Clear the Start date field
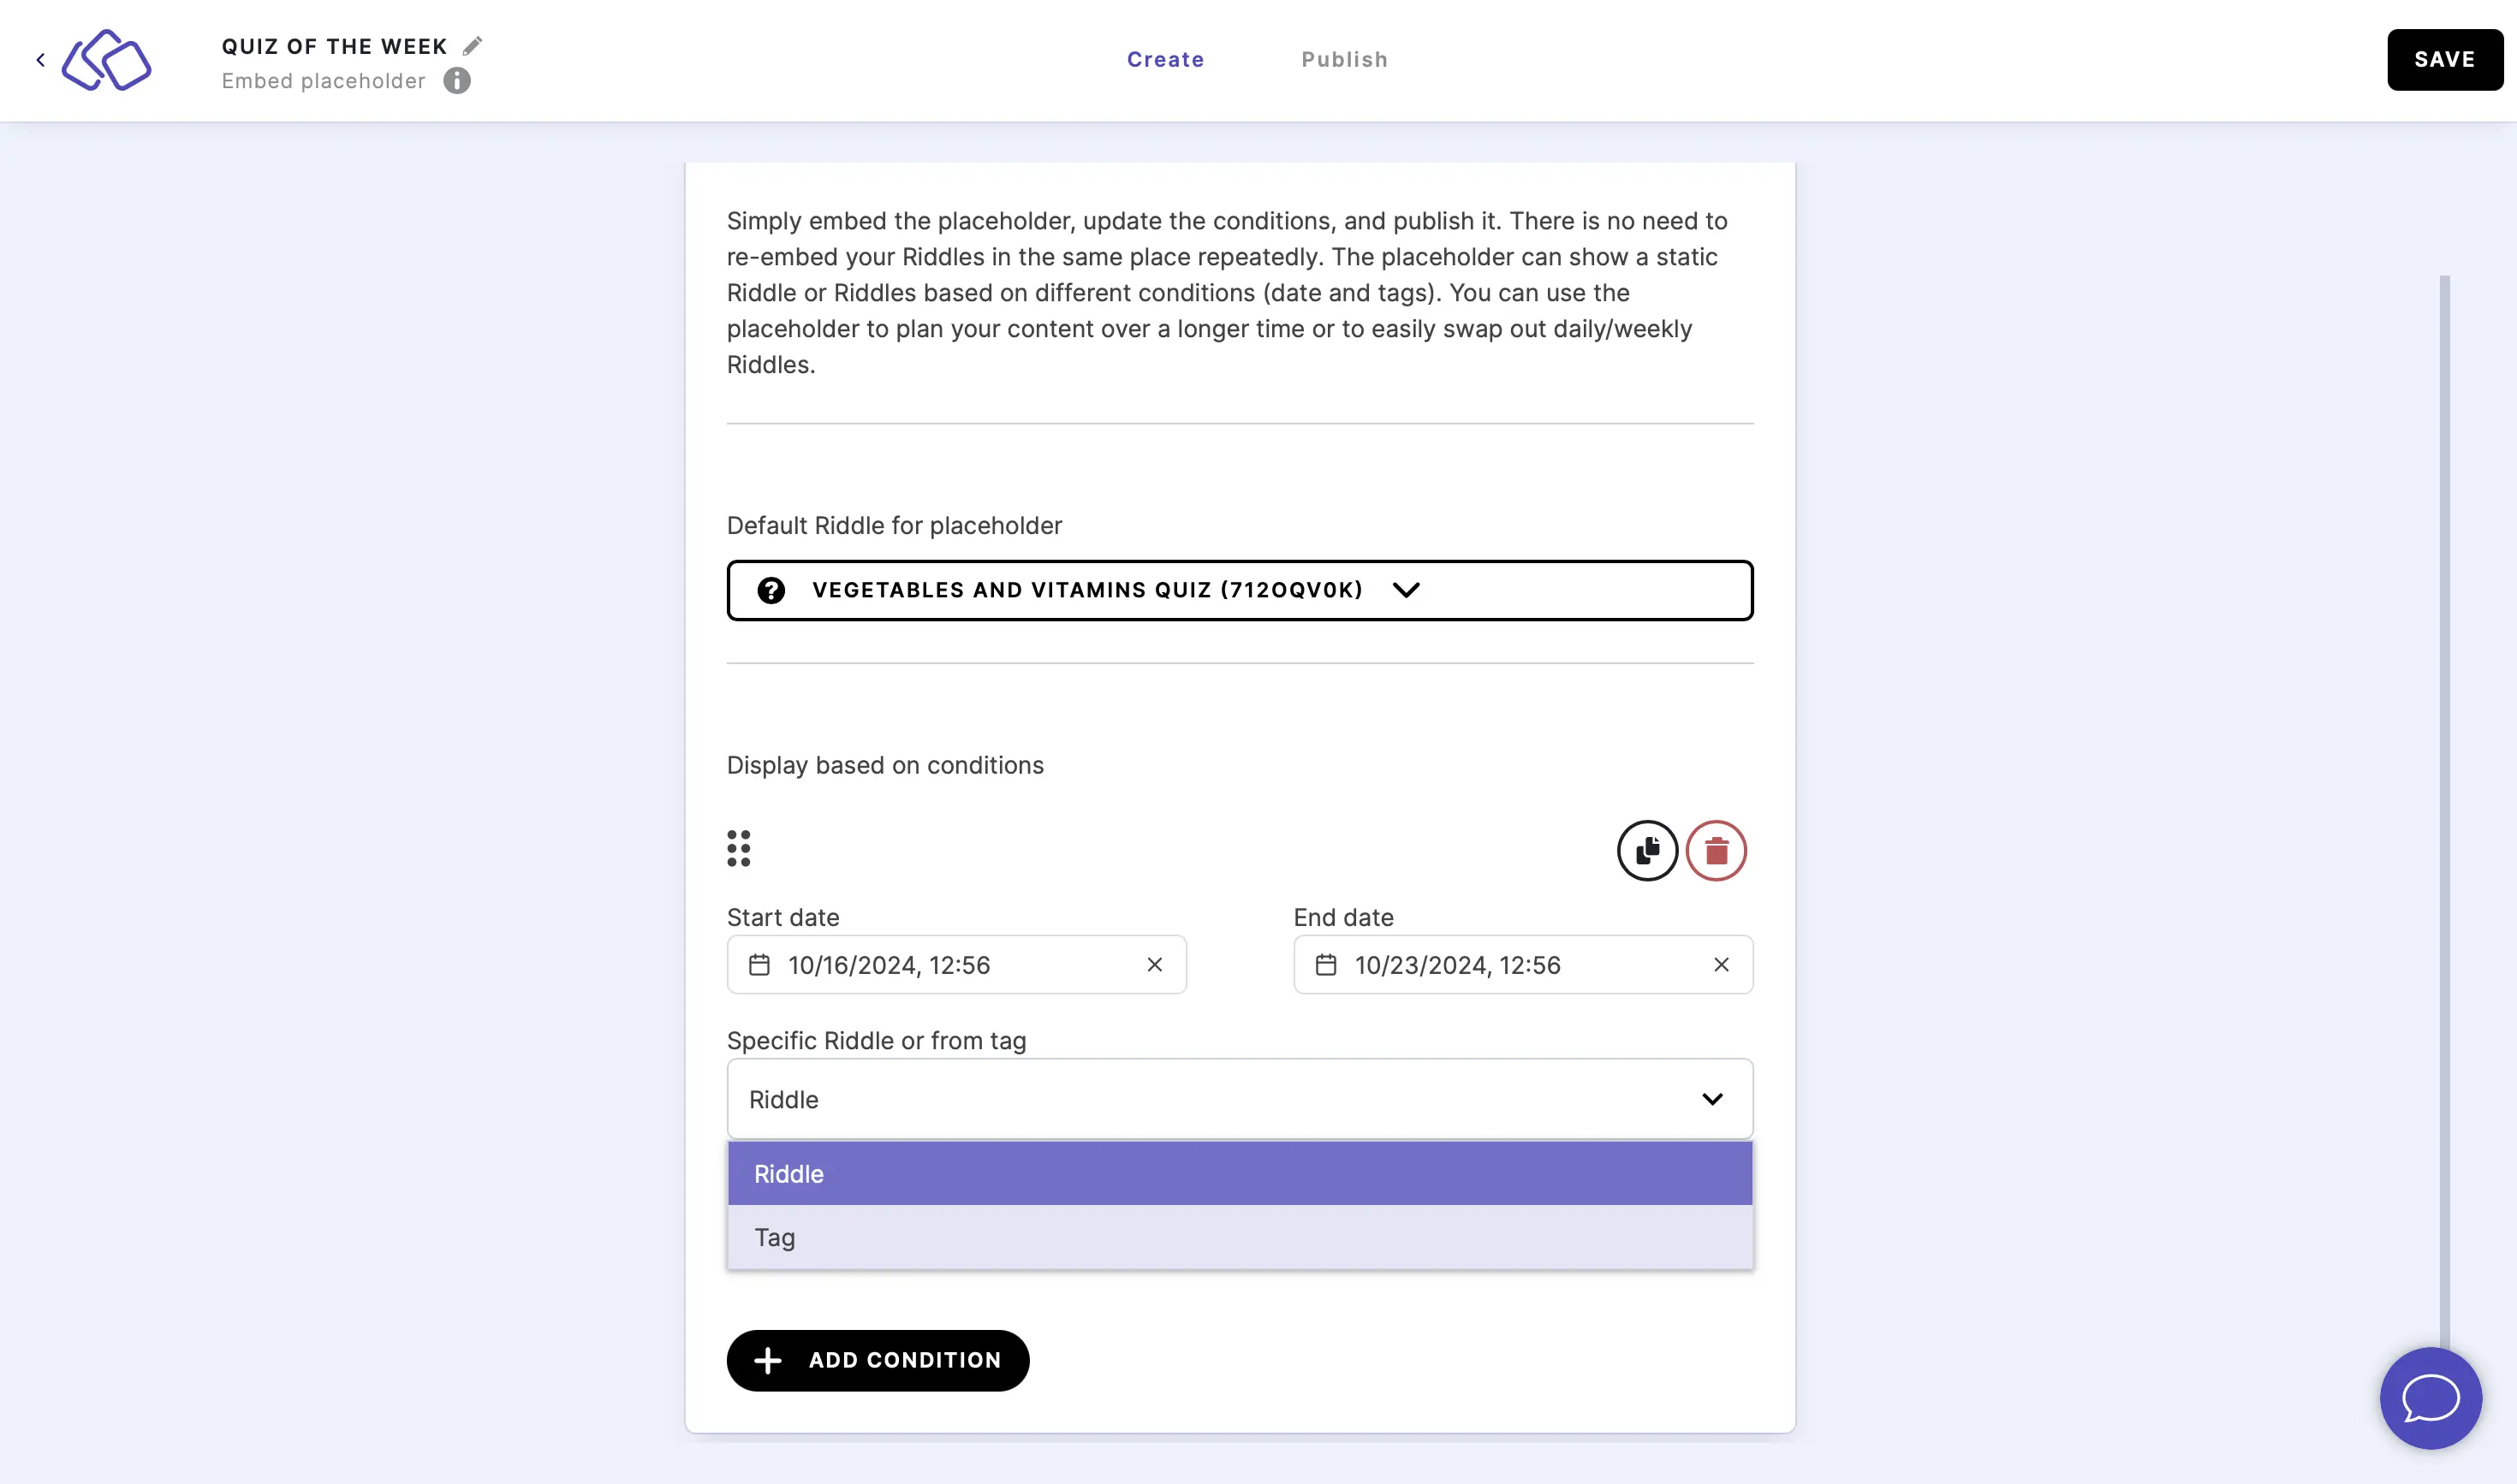This screenshot has width=2517, height=1484. tap(1153, 965)
